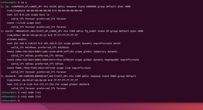
Task: Click the loopback address 127.0.0.1/8
Action: [22, 15]
